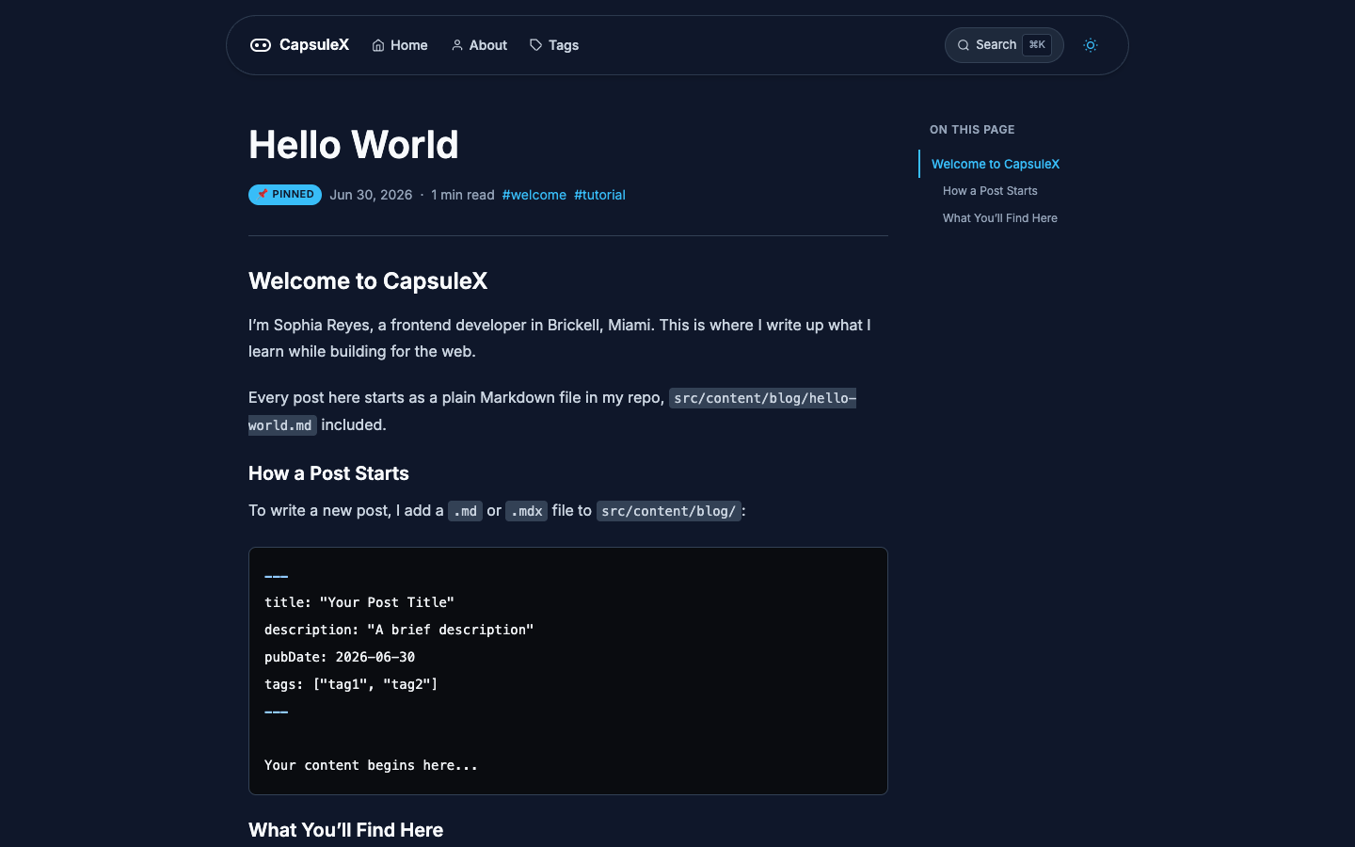Click the Welcome to CapsuleX article heading
This screenshot has height=847, width=1355.
click(x=368, y=281)
